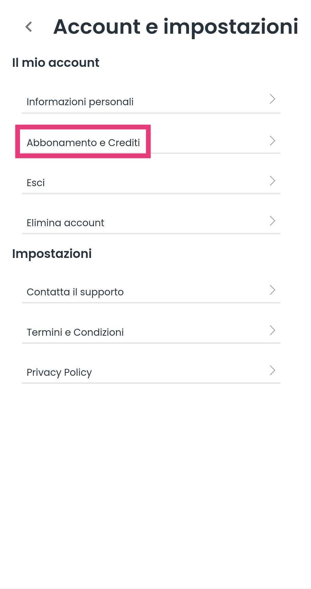The width and height of the screenshot is (311, 589).
Task: Expand Termini e Condizioni via its chevron
Action: [x=272, y=331]
